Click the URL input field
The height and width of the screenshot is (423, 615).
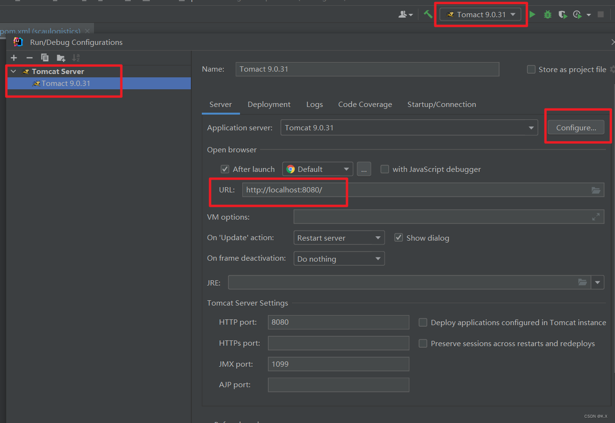point(423,190)
